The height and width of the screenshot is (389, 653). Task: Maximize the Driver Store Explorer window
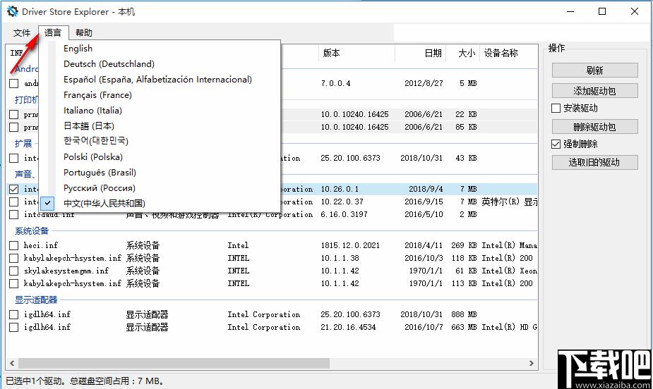coord(602,11)
